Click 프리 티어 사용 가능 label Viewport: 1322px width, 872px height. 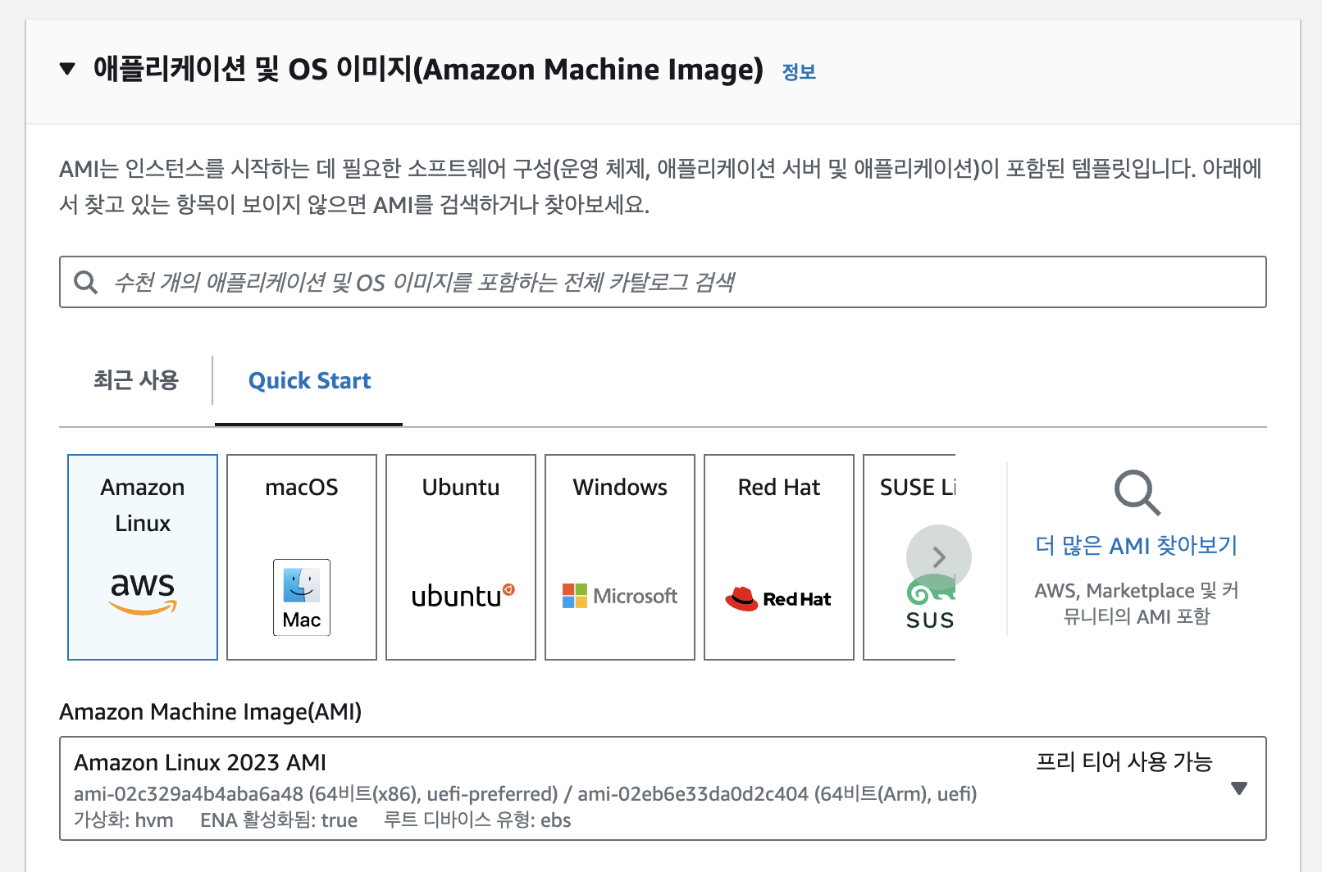tap(1124, 762)
